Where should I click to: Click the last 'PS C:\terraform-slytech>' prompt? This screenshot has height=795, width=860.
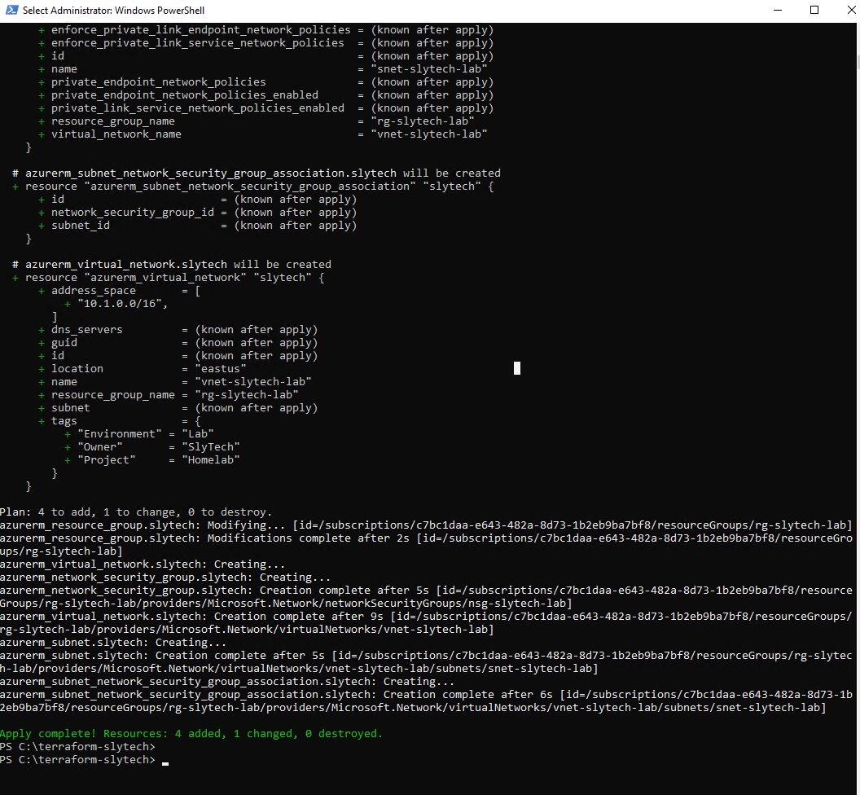(x=77, y=760)
